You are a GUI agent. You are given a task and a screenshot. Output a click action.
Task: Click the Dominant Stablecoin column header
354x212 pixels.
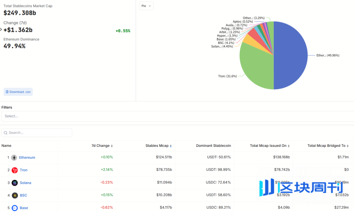tap(213, 146)
